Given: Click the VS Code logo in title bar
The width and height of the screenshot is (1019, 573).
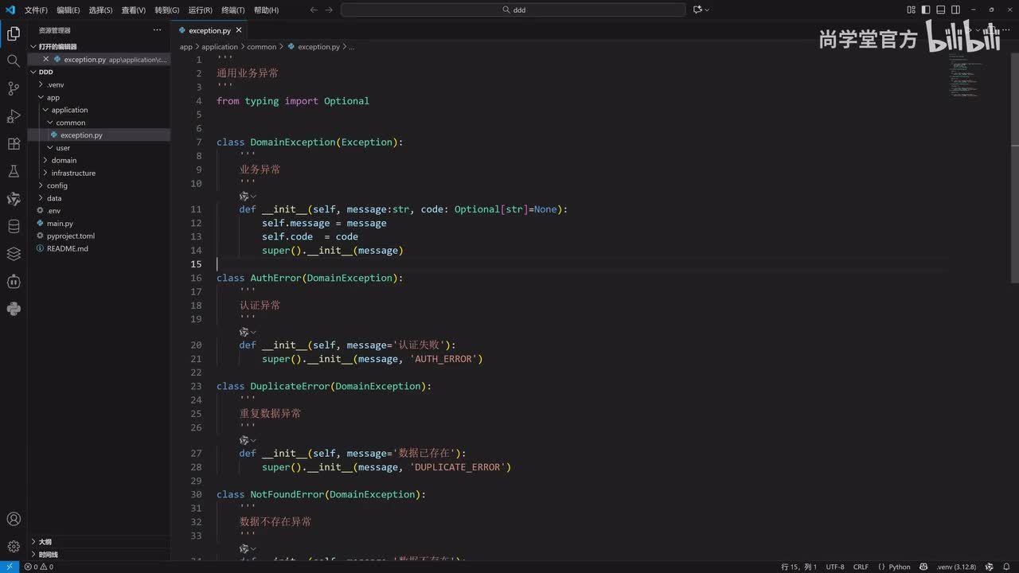Looking at the screenshot, I should click(10, 10).
